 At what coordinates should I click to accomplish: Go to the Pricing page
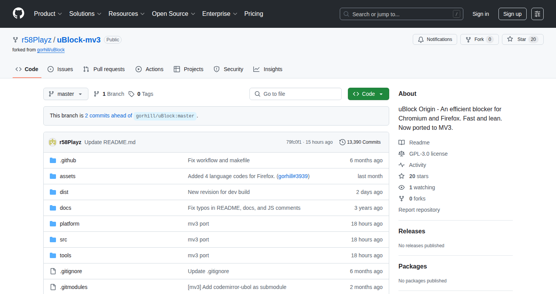click(x=254, y=14)
